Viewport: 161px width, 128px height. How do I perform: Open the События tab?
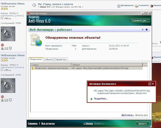pos(49,59)
